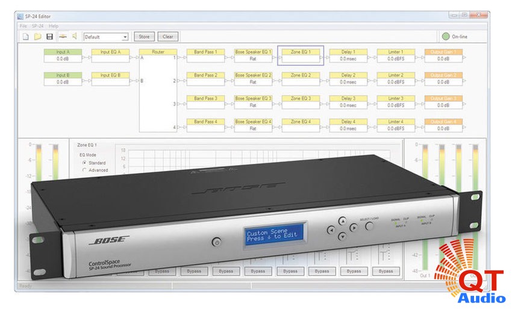Choose the Advanced EQ mode option
This screenshot has height=309, width=512.
tap(84, 170)
